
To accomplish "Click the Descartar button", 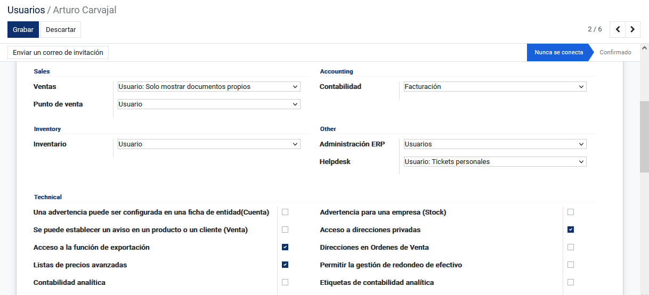I will (x=61, y=30).
